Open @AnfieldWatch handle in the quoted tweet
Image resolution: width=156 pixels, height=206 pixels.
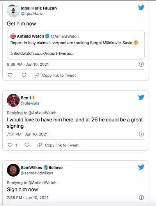pos(65,36)
